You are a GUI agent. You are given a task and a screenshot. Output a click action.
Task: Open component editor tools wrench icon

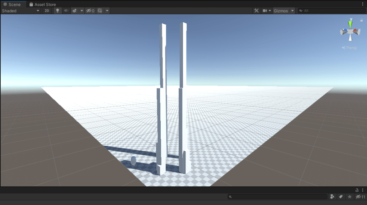pos(257,11)
